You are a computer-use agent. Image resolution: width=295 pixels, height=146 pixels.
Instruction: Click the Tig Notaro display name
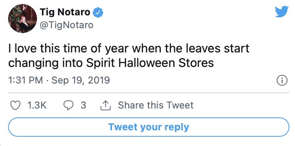(x=65, y=12)
